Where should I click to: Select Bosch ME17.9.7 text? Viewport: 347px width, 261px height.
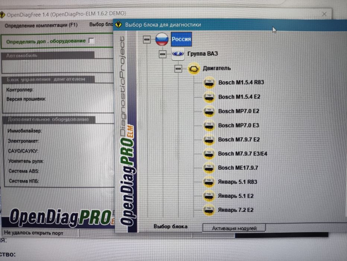pos(238,168)
